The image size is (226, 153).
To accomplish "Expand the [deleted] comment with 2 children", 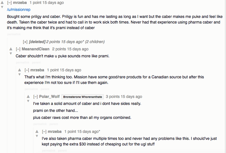I will tap(25, 42).
